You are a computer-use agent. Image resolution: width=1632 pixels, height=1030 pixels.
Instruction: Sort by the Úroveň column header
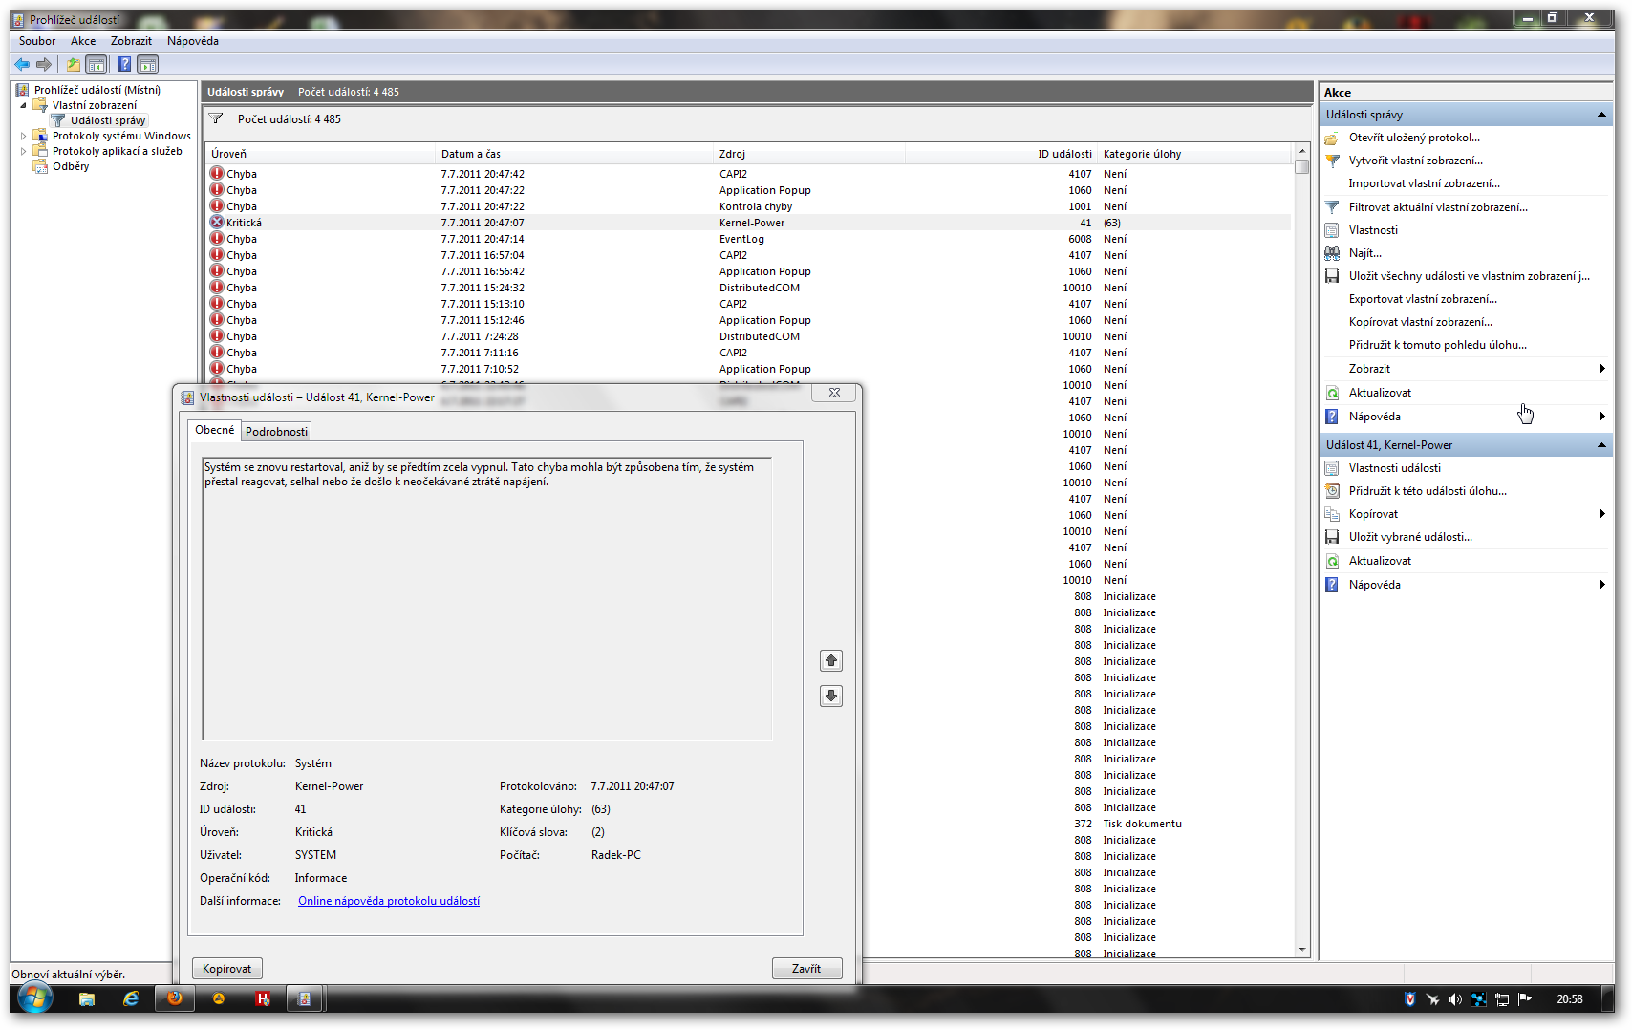point(321,154)
